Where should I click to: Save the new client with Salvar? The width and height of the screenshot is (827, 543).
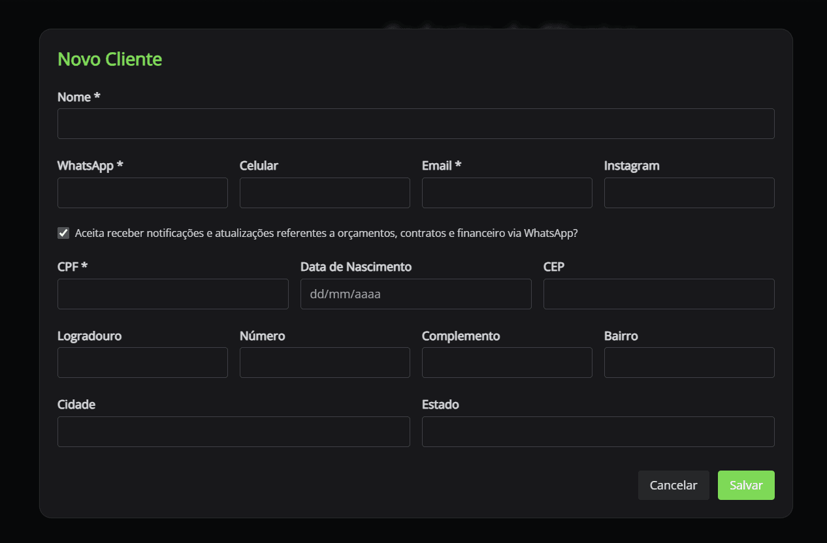(746, 486)
